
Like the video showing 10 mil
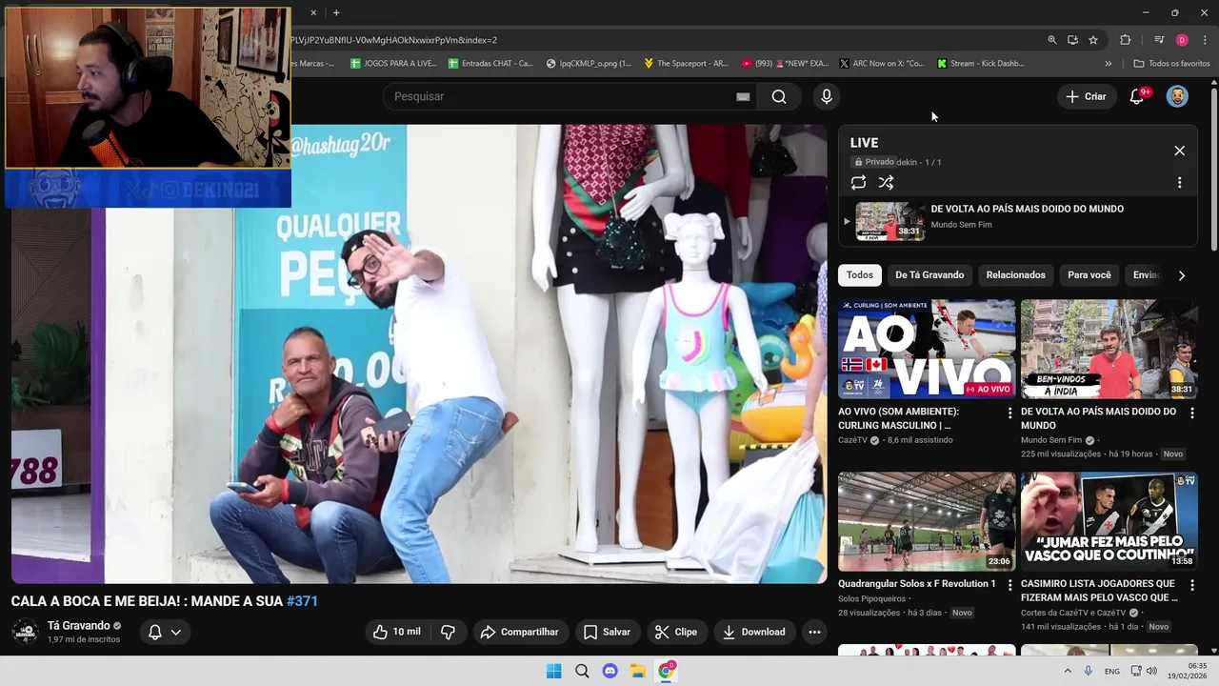pos(396,632)
